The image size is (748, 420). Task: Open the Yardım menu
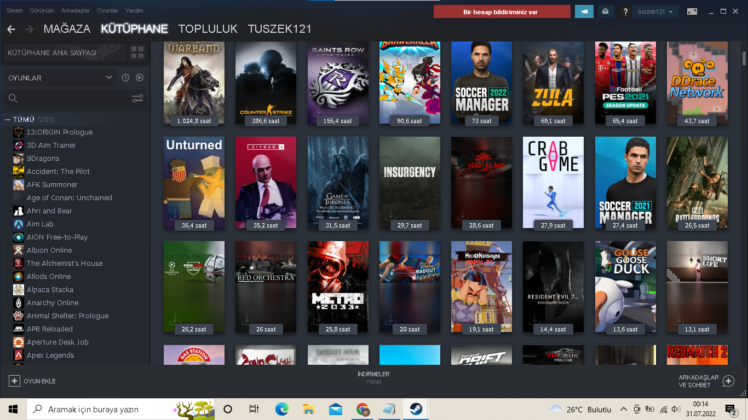[134, 10]
